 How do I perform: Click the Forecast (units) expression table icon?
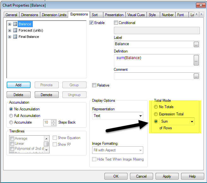(x=15, y=30)
